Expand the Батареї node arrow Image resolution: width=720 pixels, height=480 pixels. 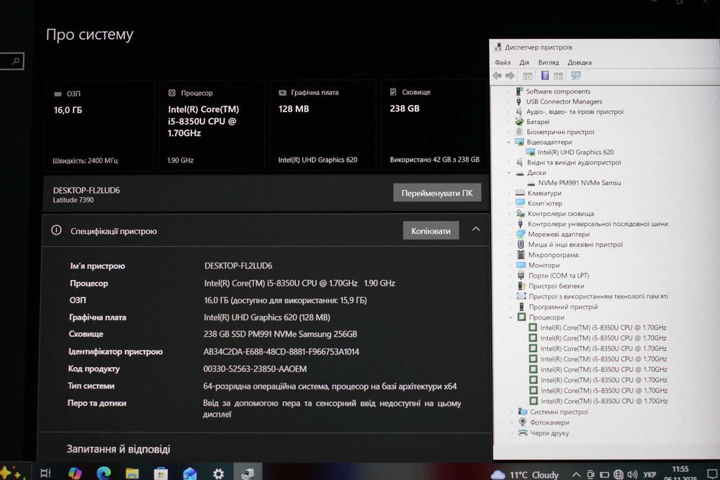pos(508,122)
